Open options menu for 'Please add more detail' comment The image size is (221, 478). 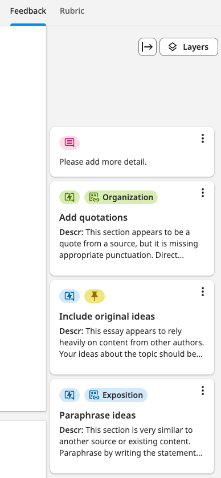click(x=202, y=138)
